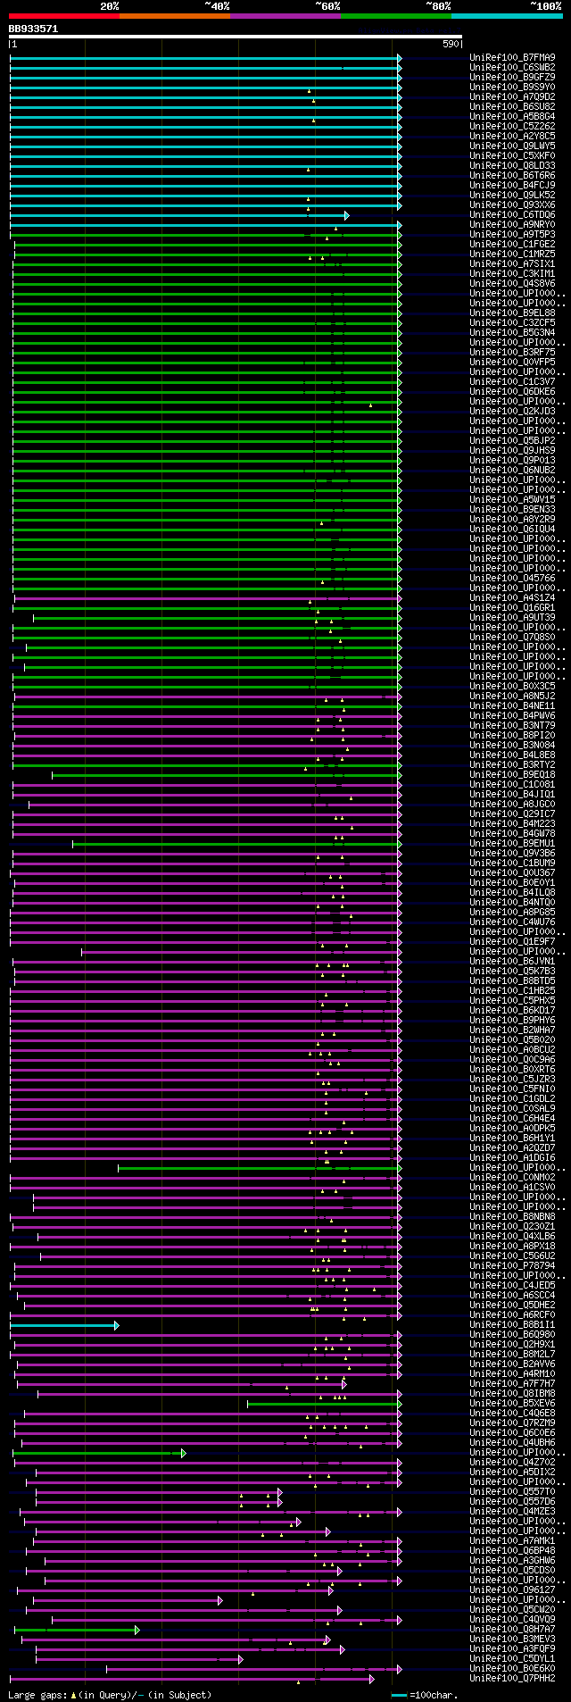The width and height of the screenshot is (571, 1702).
Task: Select hit label UniRef100_Q7PHH2
Action: click(x=512, y=1679)
